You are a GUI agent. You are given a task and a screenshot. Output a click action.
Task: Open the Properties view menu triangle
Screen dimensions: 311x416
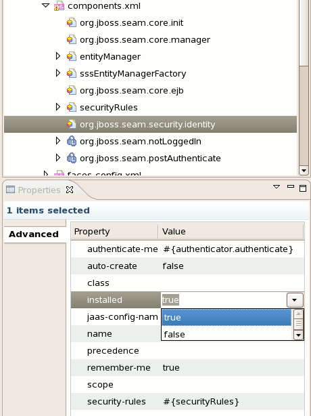[x=277, y=187]
